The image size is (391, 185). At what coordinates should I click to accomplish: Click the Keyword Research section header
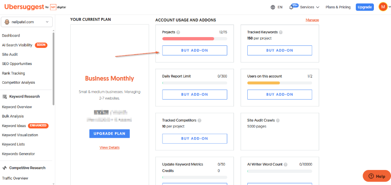[24, 97]
